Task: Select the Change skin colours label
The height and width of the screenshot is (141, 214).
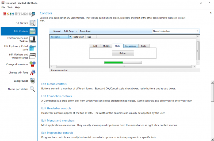Action: (x=17, y=64)
